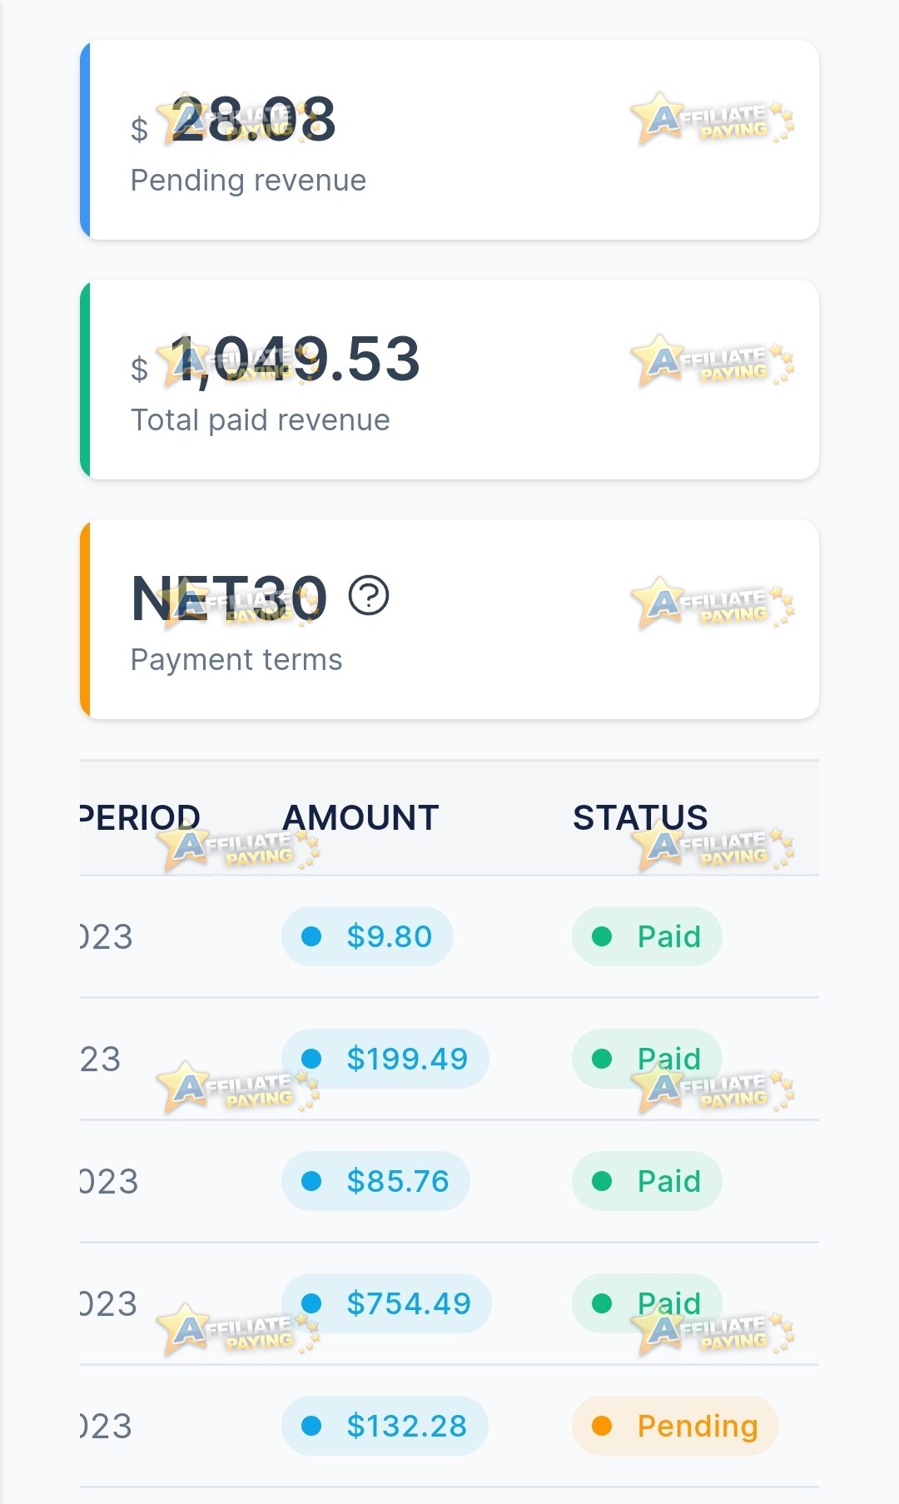Image resolution: width=899 pixels, height=1504 pixels.
Task: Click the orange dot in Pending badge
Action: click(602, 1426)
